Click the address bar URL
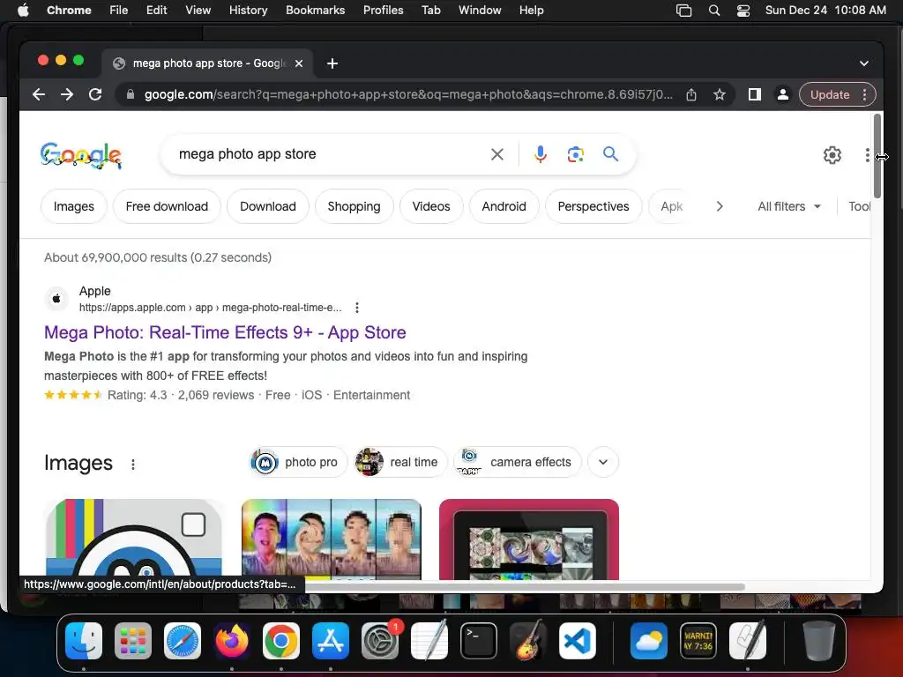903x677 pixels. (x=408, y=94)
